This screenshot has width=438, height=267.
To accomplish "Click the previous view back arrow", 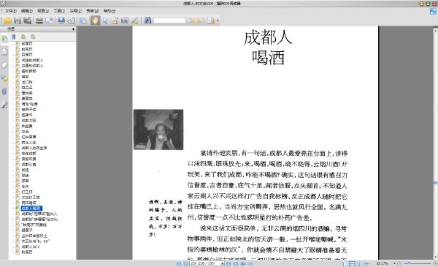I will point(243,263).
